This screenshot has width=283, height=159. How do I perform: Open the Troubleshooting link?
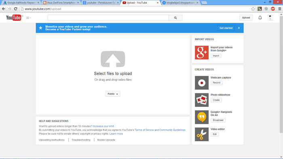click(81, 140)
